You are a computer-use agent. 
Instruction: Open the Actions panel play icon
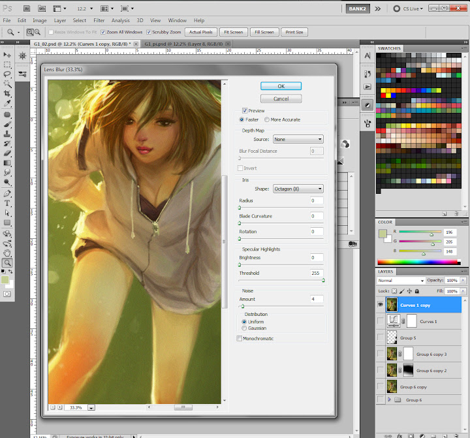click(368, 87)
